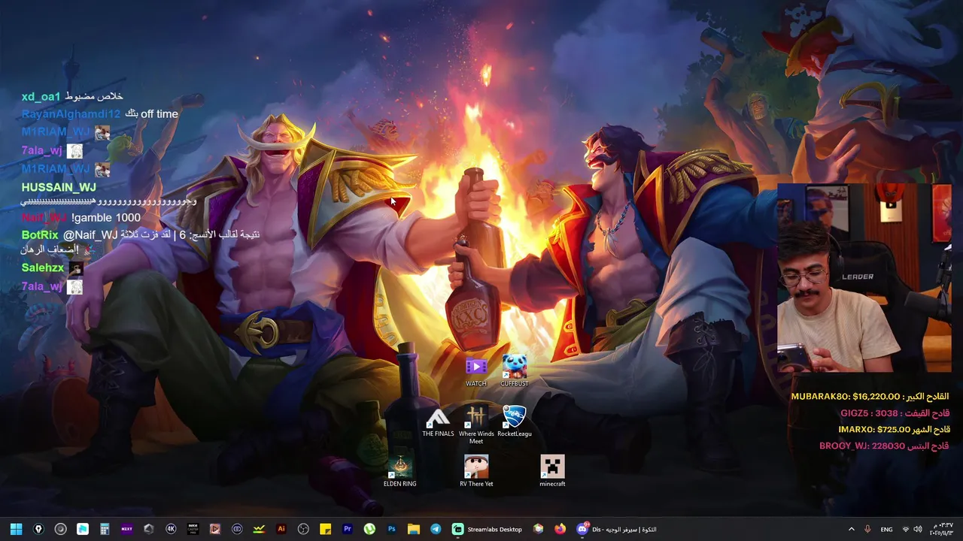Select the RV There Yet desktop shortcut
This screenshot has width=963, height=541.
476,472
